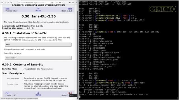Click 'Approximate build time:' label
The image size is (179, 100).
(x=14, y=26)
